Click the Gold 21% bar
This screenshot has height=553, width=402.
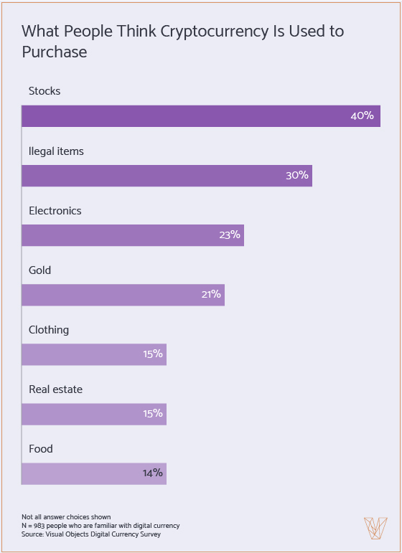(123, 295)
